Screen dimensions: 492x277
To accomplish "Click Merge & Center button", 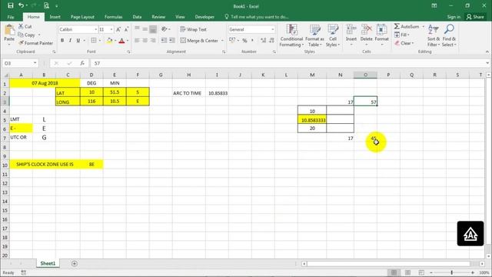I will point(199,41).
